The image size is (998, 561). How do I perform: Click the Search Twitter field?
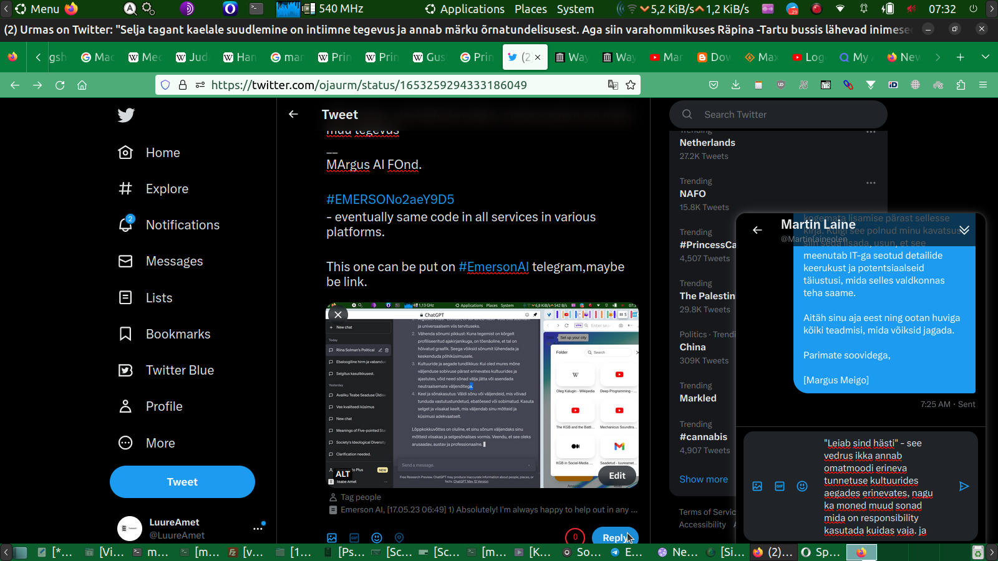778,115
